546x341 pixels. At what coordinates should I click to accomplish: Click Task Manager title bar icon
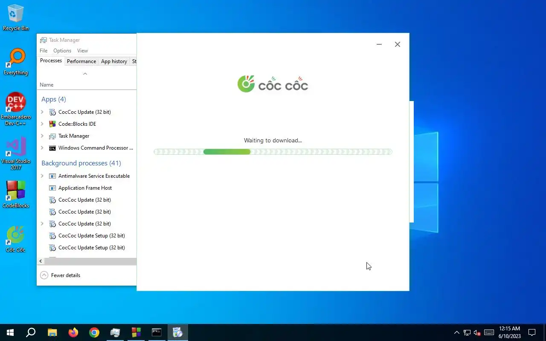[x=44, y=40]
